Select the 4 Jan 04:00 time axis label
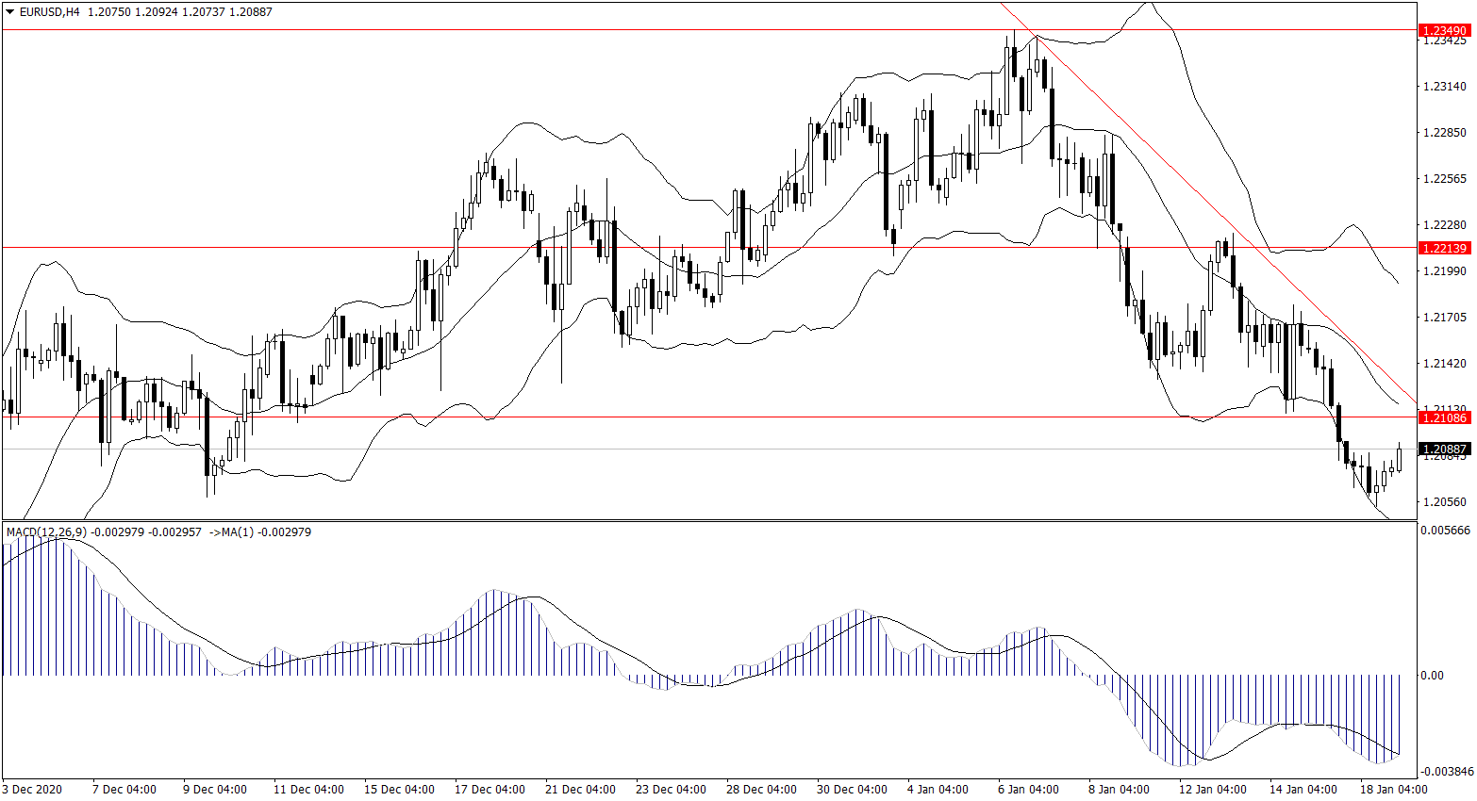The image size is (1477, 801). pyautogui.click(x=938, y=789)
